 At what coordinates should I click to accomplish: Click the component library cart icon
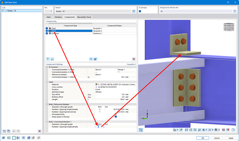[x=95, y=59]
